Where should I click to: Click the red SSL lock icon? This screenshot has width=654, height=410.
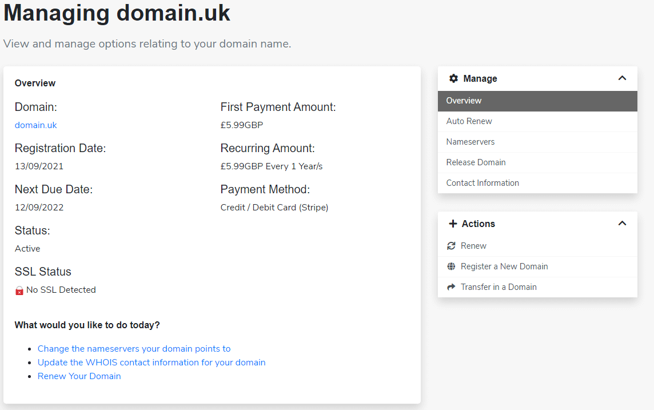19,289
